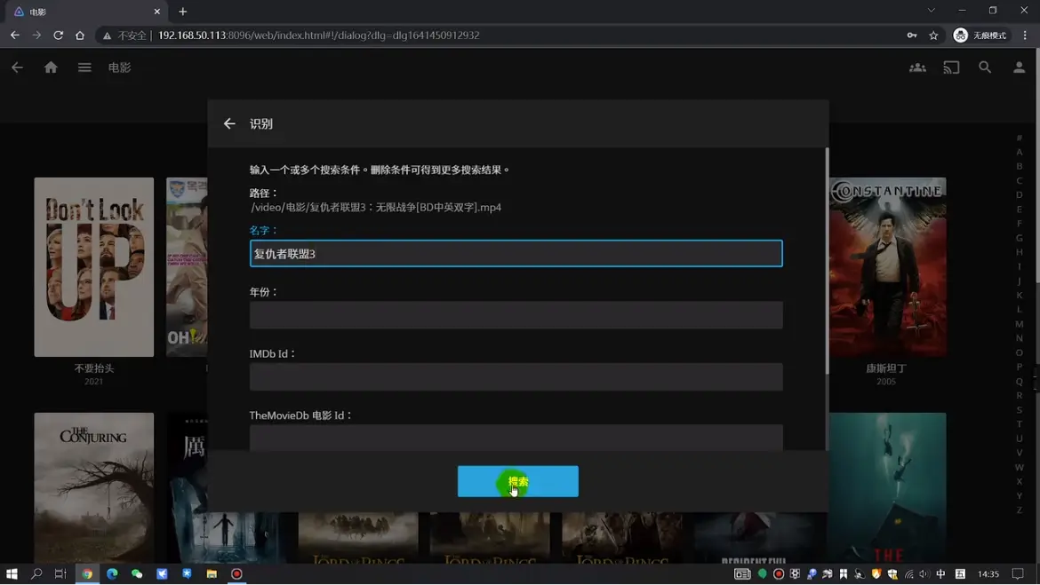The image size is (1040, 585).
Task: Click the manage users group icon
Action: (917, 67)
